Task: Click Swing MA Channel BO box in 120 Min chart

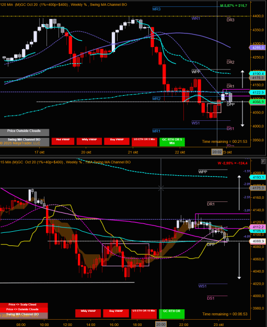Action: (24, 142)
